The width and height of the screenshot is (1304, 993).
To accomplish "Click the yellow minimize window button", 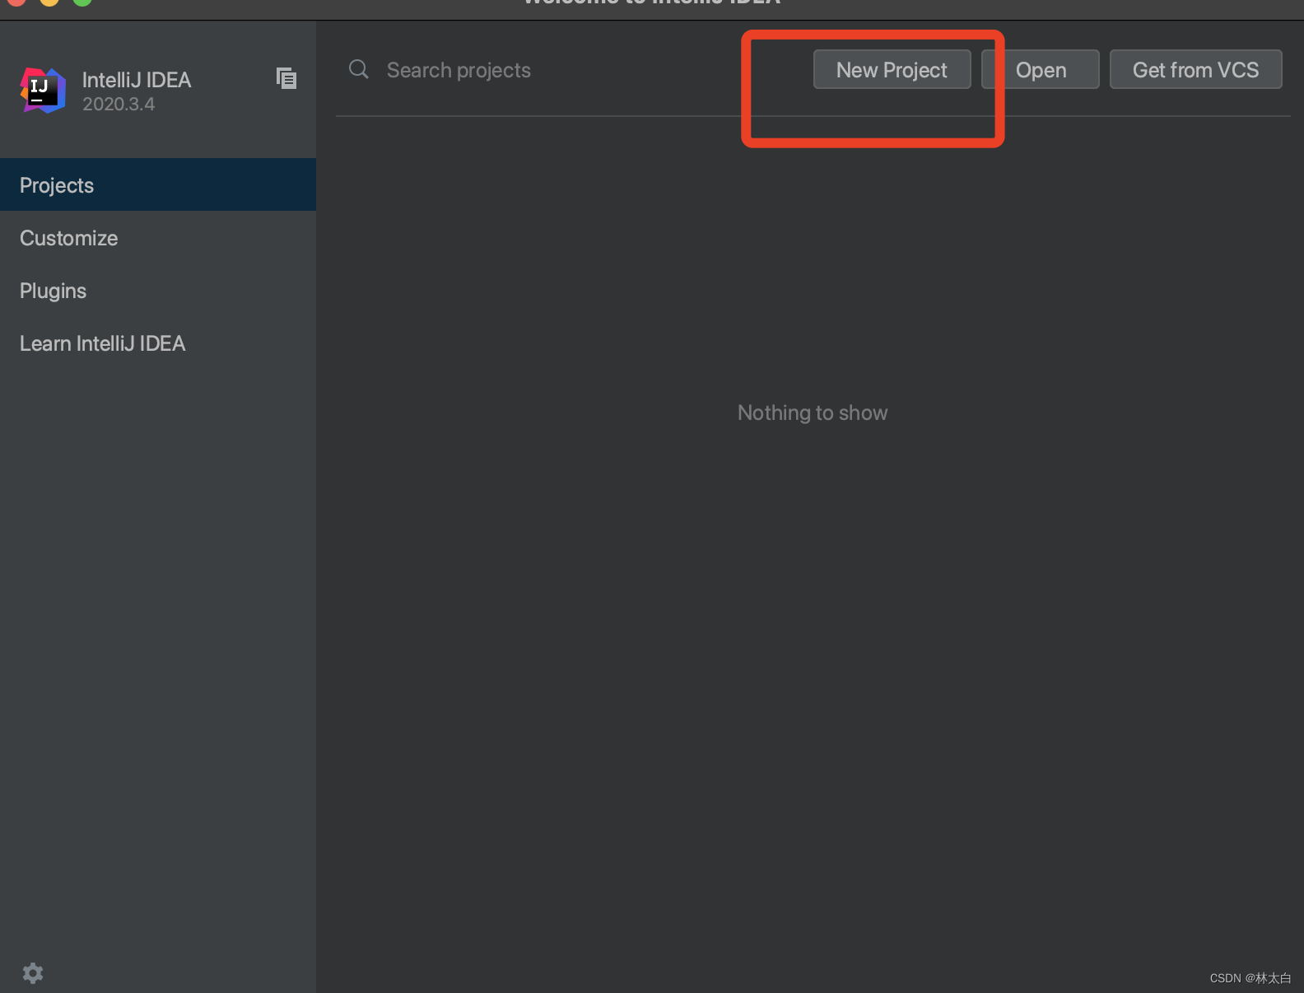I will click(49, 2).
